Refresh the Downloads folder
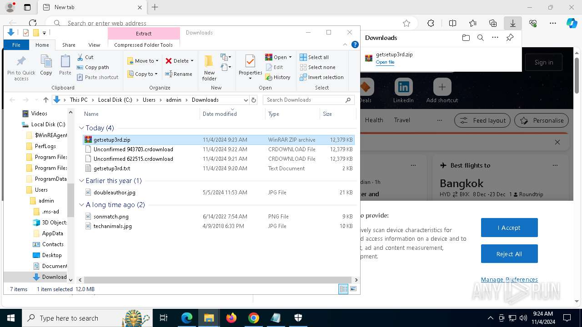 254,100
